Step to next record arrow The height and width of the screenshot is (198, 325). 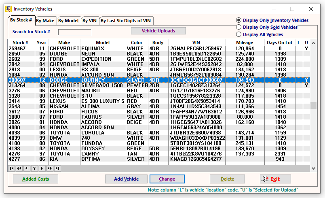[x=42, y=168]
